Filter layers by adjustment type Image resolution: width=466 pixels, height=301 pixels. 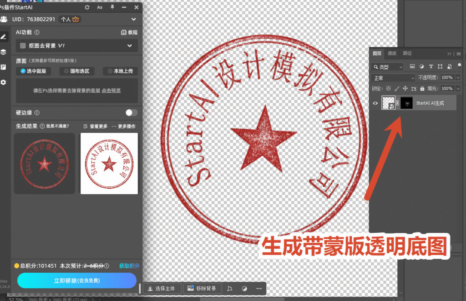(x=421, y=66)
